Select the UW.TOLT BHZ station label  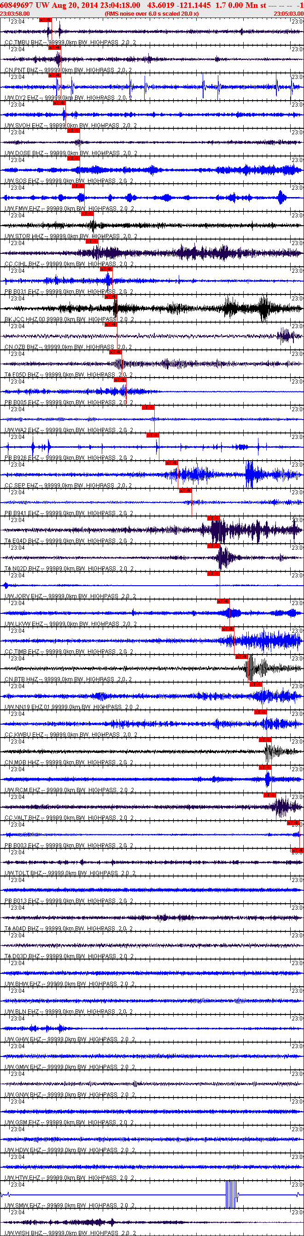click(x=70, y=873)
